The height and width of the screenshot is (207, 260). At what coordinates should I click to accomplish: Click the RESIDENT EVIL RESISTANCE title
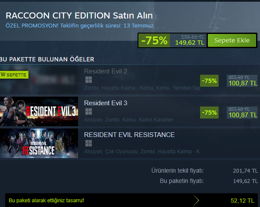tap(129, 135)
